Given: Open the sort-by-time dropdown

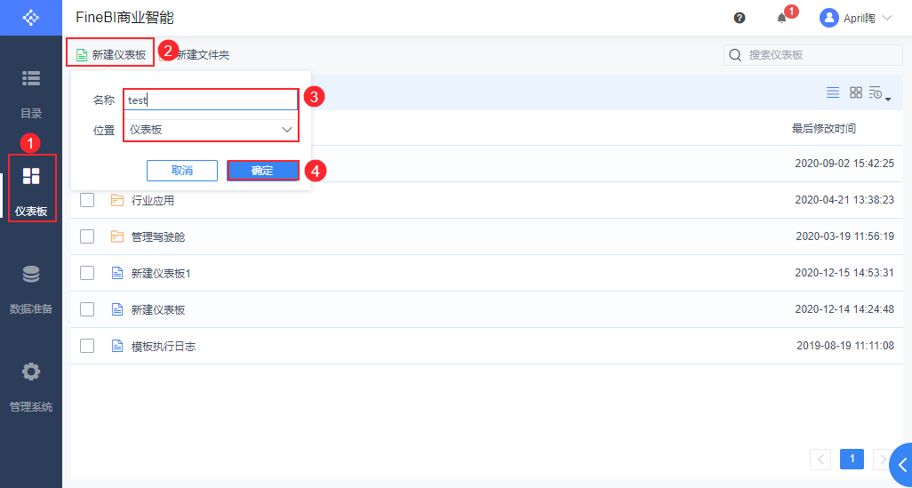Looking at the screenshot, I should tap(879, 93).
